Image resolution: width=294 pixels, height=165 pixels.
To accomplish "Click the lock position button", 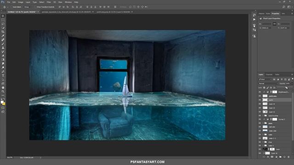I will point(271,88).
